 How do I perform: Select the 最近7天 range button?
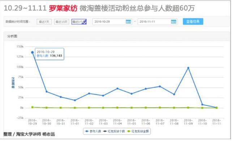point(44,22)
